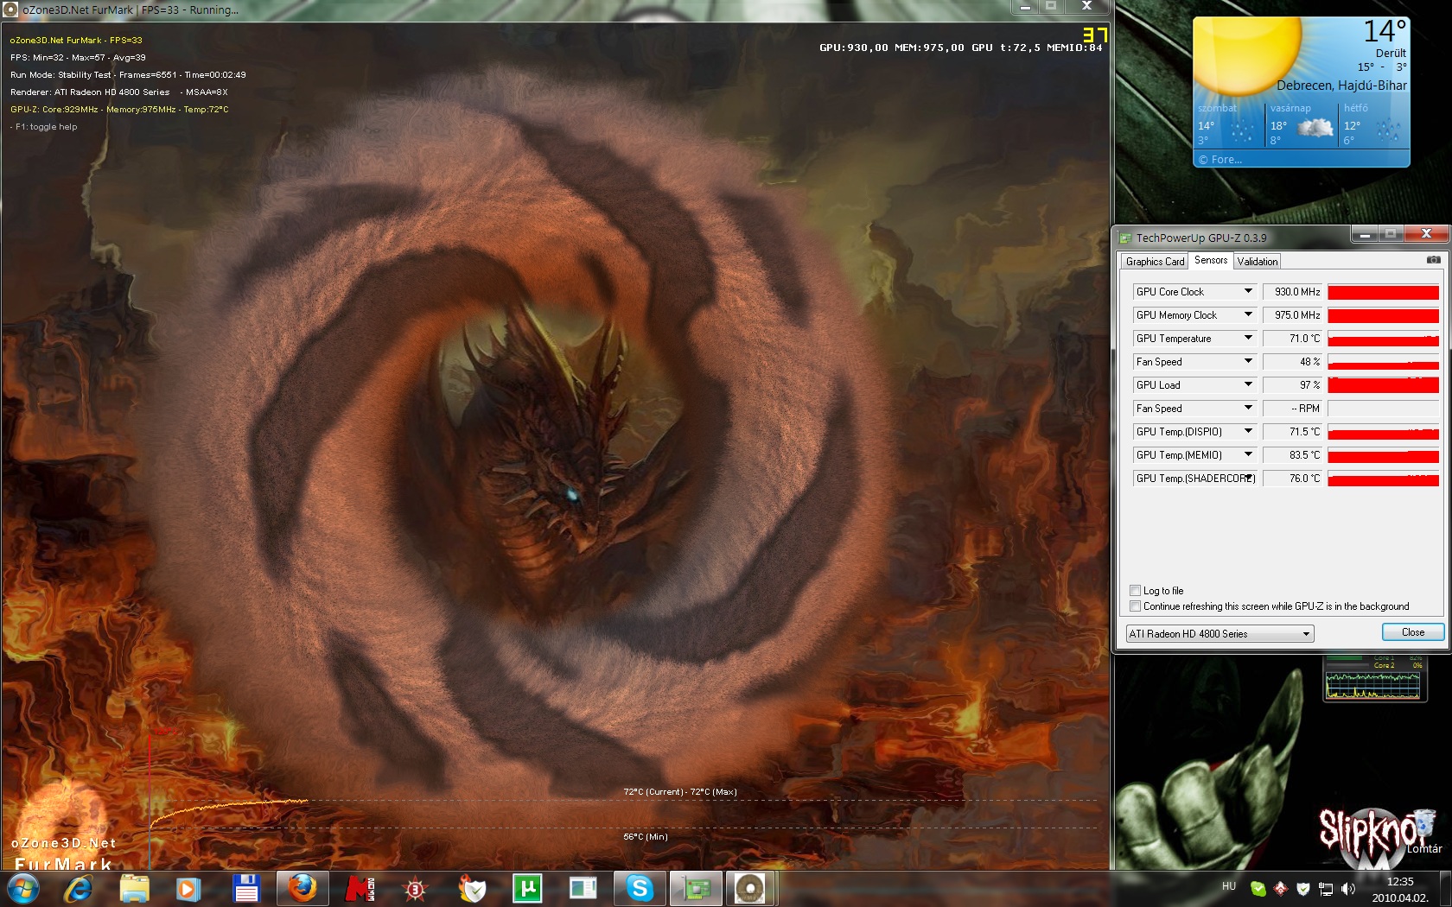Open uTorrent from the taskbar
The height and width of the screenshot is (907, 1452).
(527, 888)
